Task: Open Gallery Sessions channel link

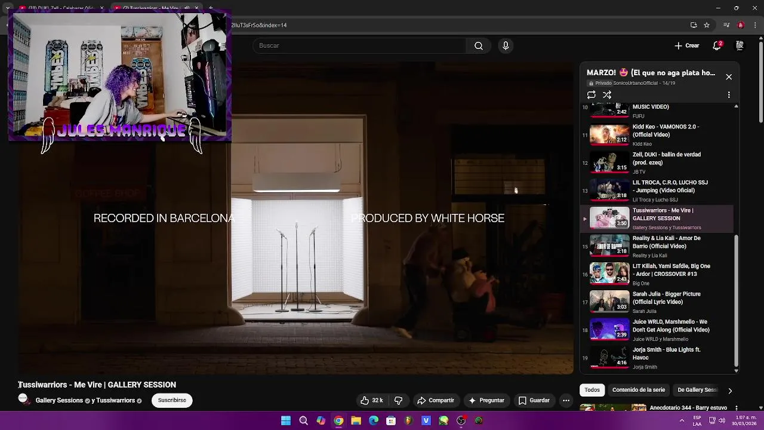Action: click(x=59, y=400)
